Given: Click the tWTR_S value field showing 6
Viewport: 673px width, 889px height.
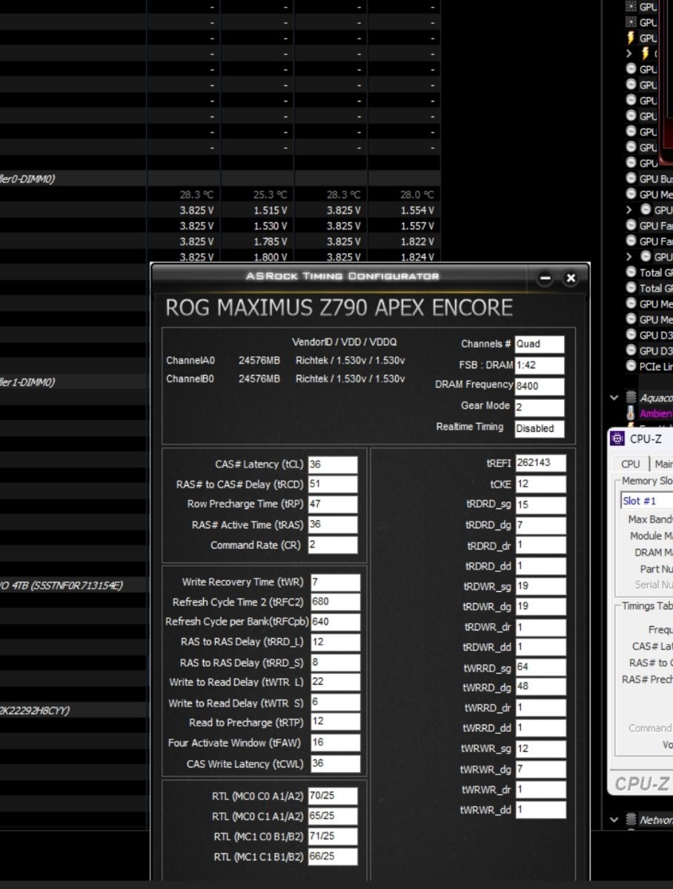Looking at the screenshot, I should 335,703.
